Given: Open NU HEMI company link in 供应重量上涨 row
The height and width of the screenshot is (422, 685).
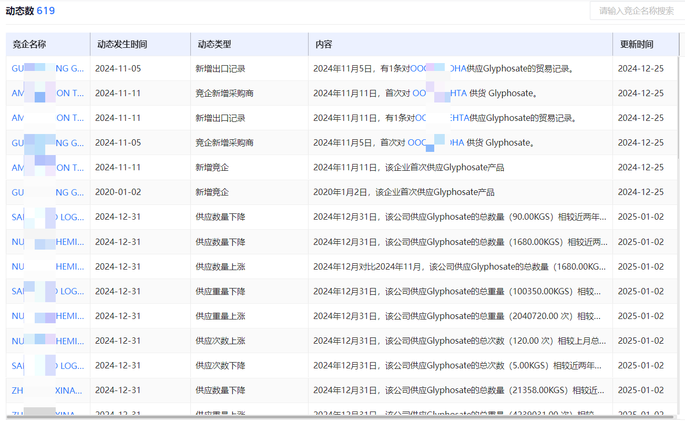Looking at the screenshot, I should tap(48, 316).
